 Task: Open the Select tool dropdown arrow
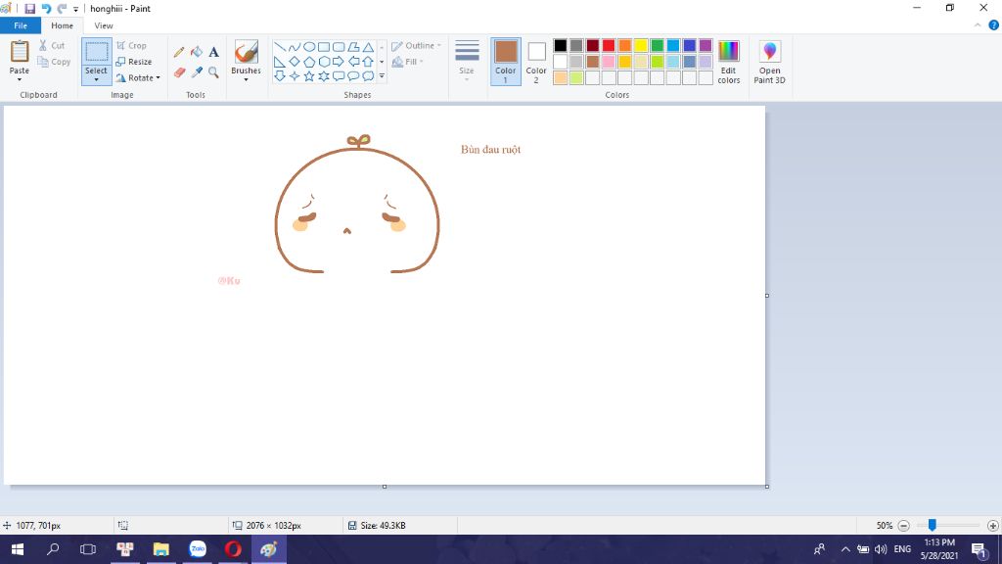click(97, 80)
